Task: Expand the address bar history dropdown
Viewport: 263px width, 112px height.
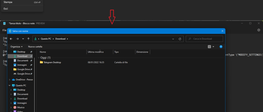Action: click(173, 39)
